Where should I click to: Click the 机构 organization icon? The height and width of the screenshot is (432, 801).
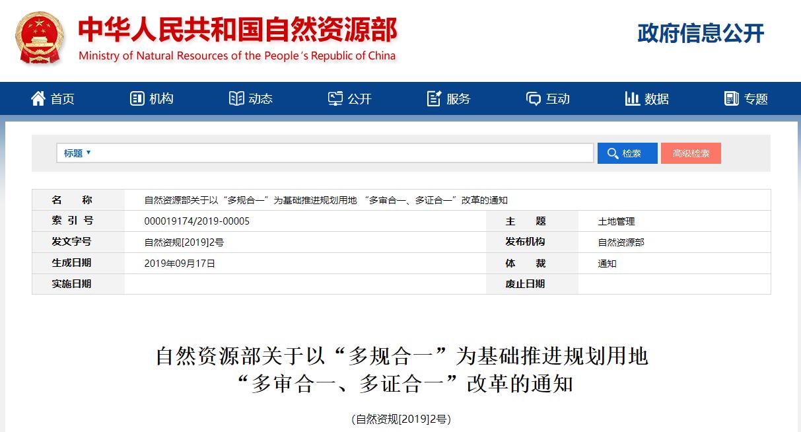click(137, 98)
